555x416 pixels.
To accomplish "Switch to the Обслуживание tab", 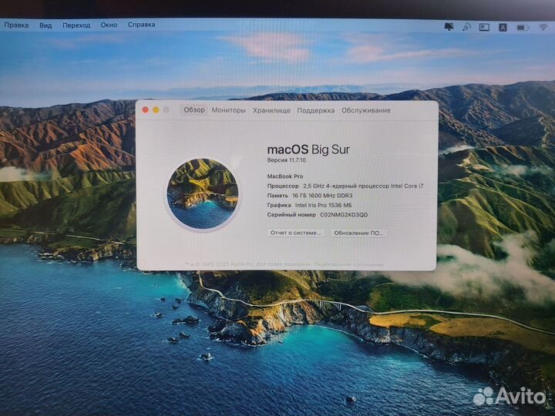I will [x=366, y=110].
